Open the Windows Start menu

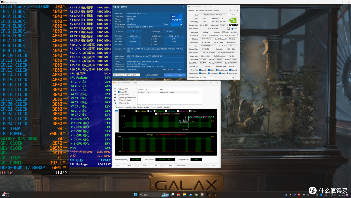(x=135, y=195)
